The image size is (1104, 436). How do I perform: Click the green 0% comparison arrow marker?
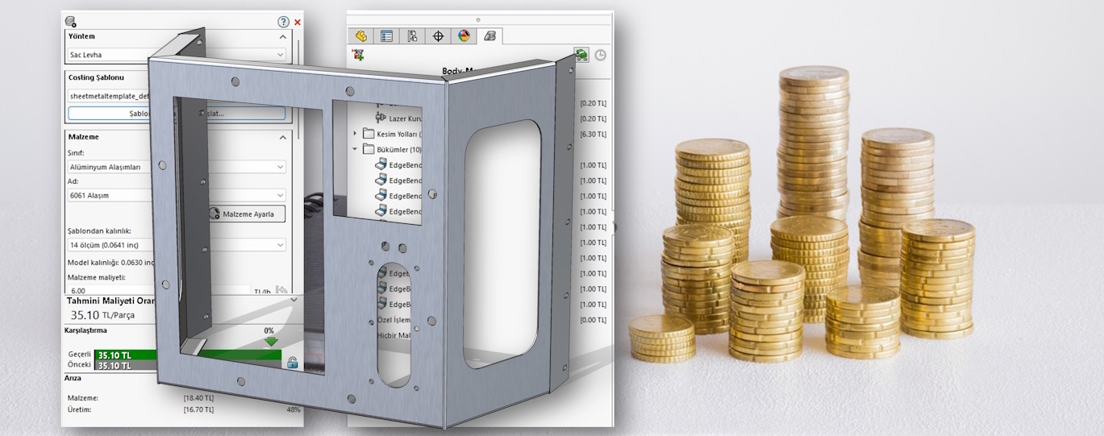coord(271,341)
